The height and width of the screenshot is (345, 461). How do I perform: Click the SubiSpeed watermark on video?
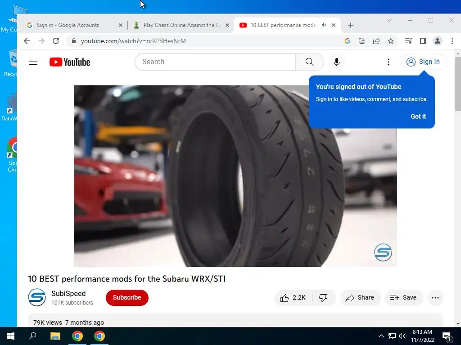click(383, 252)
